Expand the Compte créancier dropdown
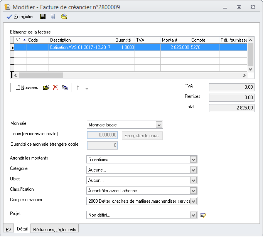Viewport: 263px width, 237px height. pos(193,201)
